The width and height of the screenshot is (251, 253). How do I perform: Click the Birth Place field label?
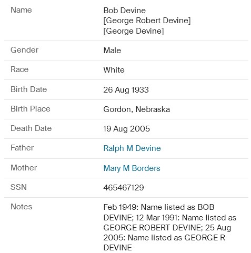click(31, 109)
